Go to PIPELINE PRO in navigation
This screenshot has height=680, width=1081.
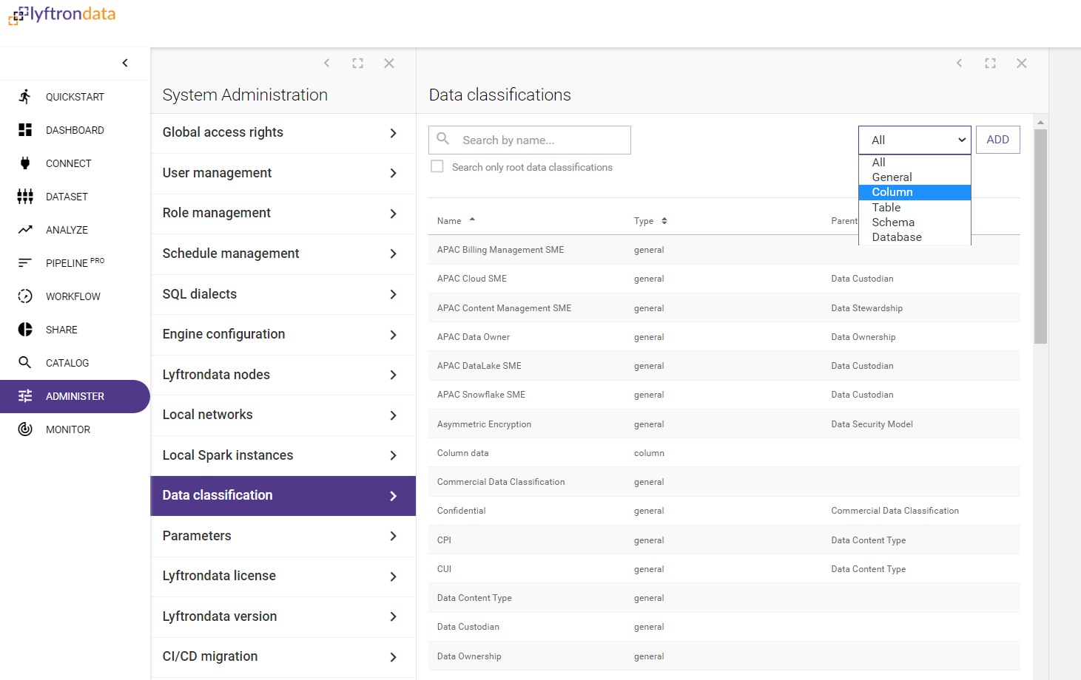click(75, 263)
